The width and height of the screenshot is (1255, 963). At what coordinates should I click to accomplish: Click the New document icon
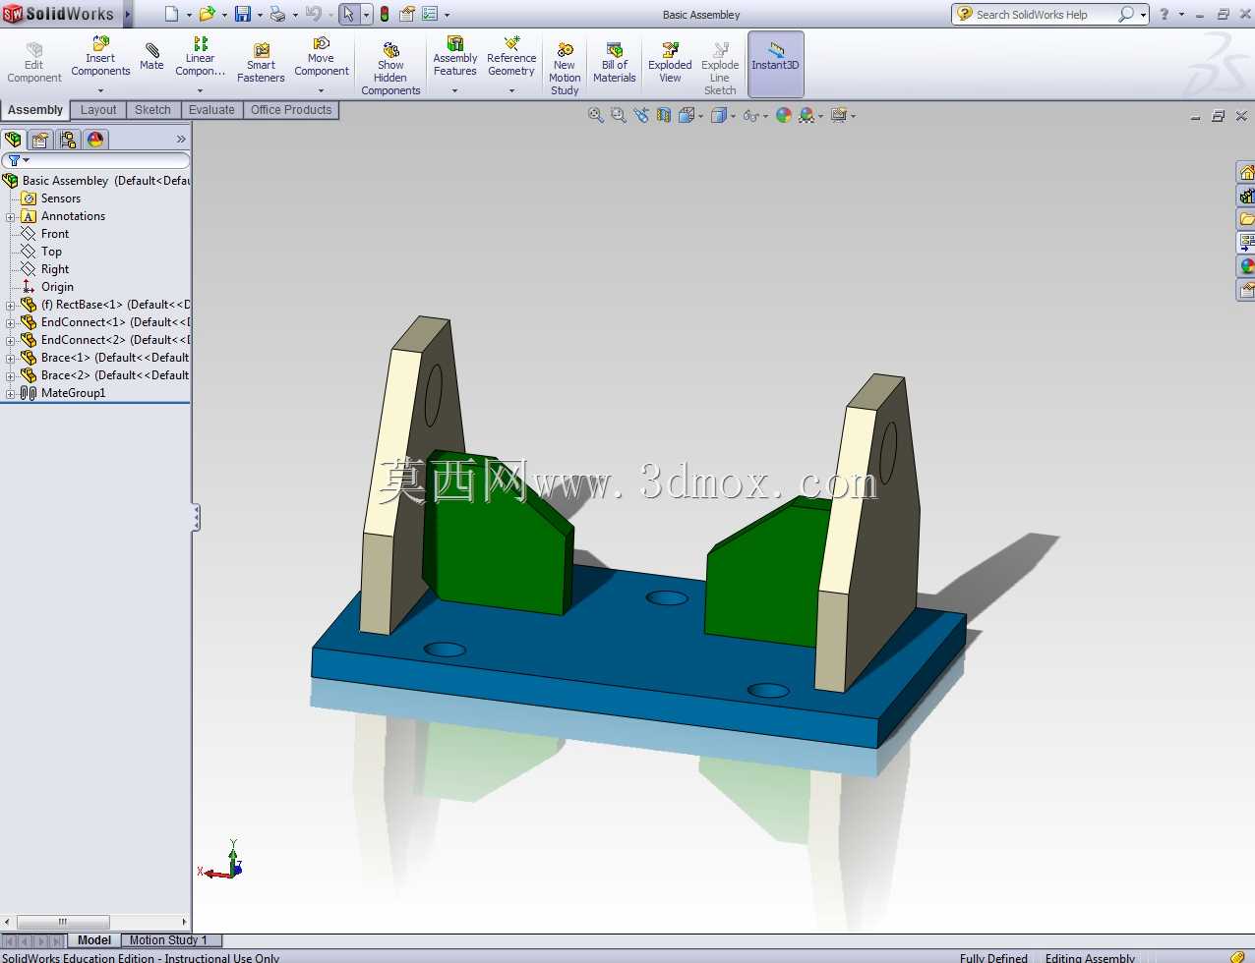tap(171, 14)
